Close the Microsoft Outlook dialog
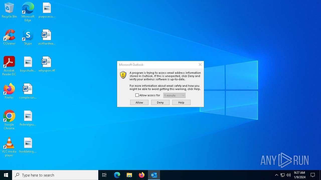321x180 pixels. point(200,64)
